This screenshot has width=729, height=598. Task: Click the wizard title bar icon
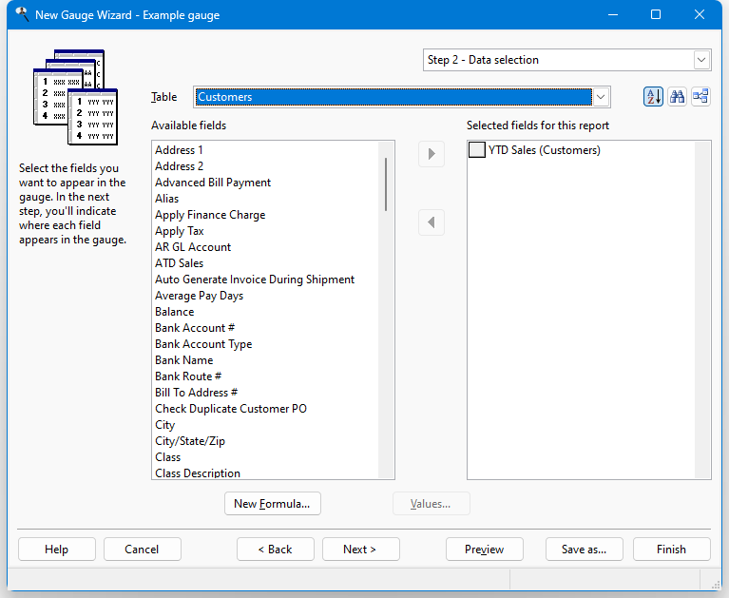22,14
